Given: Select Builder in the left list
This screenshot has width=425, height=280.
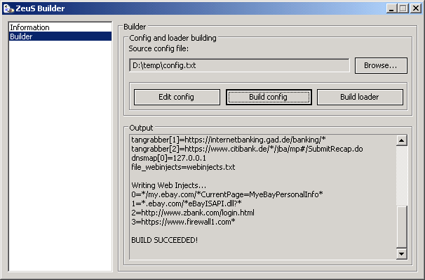Looking at the screenshot, I should [x=60, y=36].
